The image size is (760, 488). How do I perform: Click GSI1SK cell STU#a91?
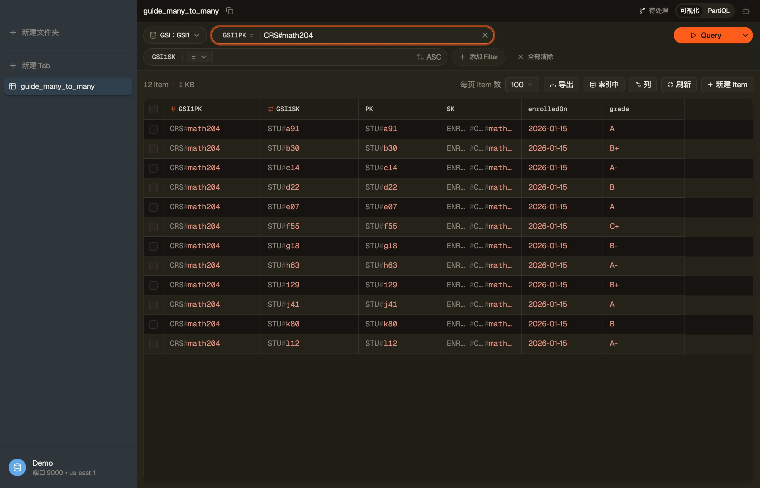point(310,129)
